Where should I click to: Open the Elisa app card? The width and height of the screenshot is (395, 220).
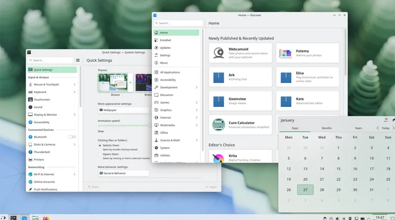point(308,77)
